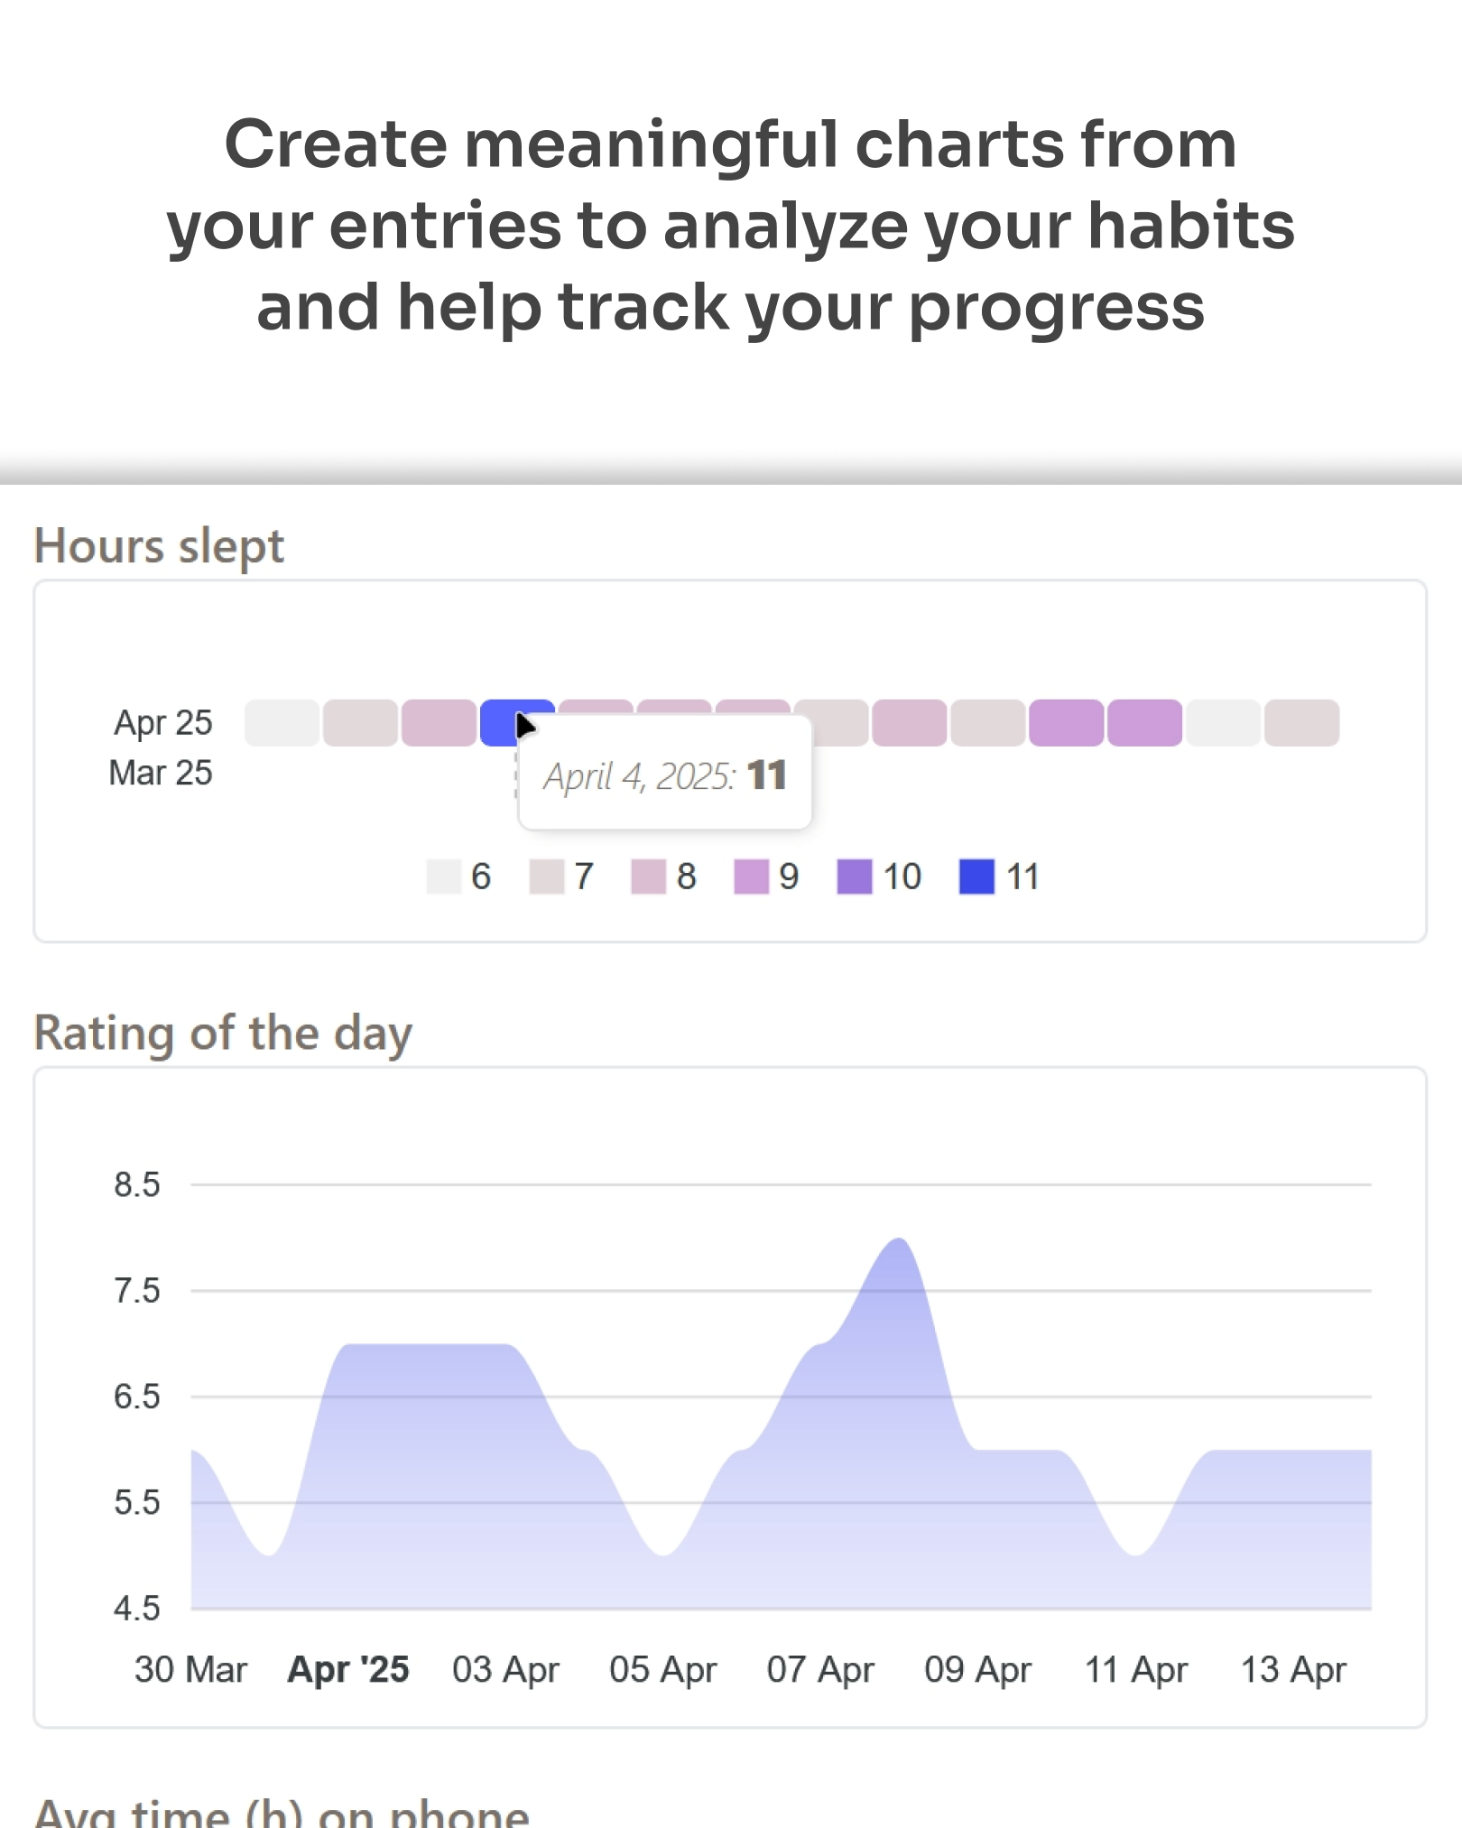This screenshot has height=1828, width=1462.
Task: Click the legend swatch for 8 hours
Action: click(x=649, y=877)
